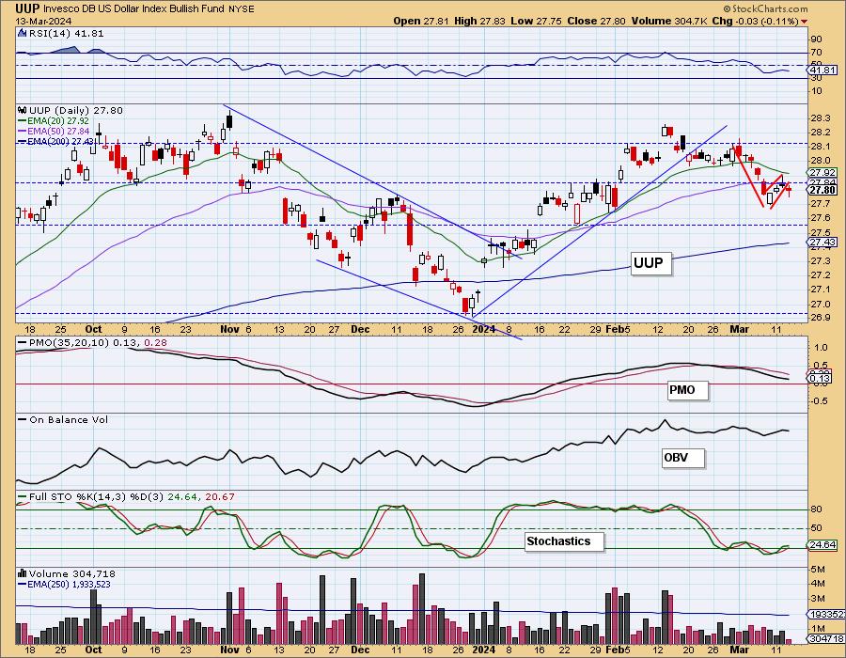Click the 27.92 EMA price tag on axis
The height and width of the screenshot is (658, 846).
(822, 173)
